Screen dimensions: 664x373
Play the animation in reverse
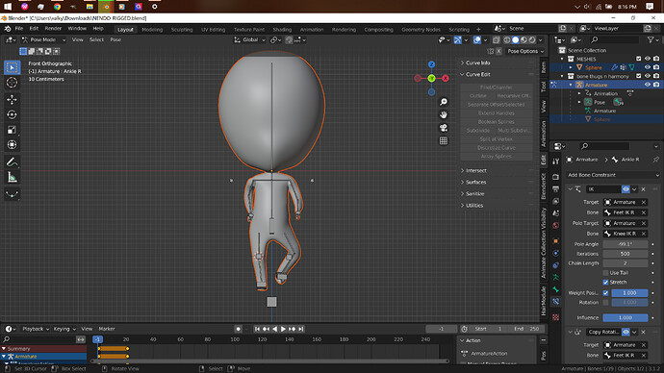click(275, 329)
